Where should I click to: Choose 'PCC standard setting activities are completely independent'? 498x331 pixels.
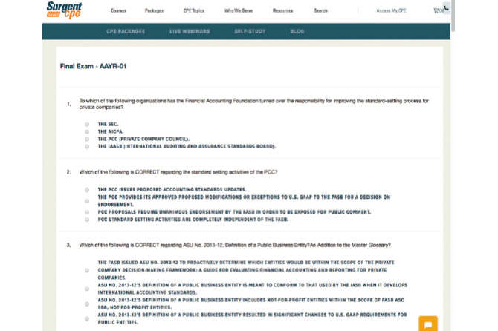click(x=87, y=220)
